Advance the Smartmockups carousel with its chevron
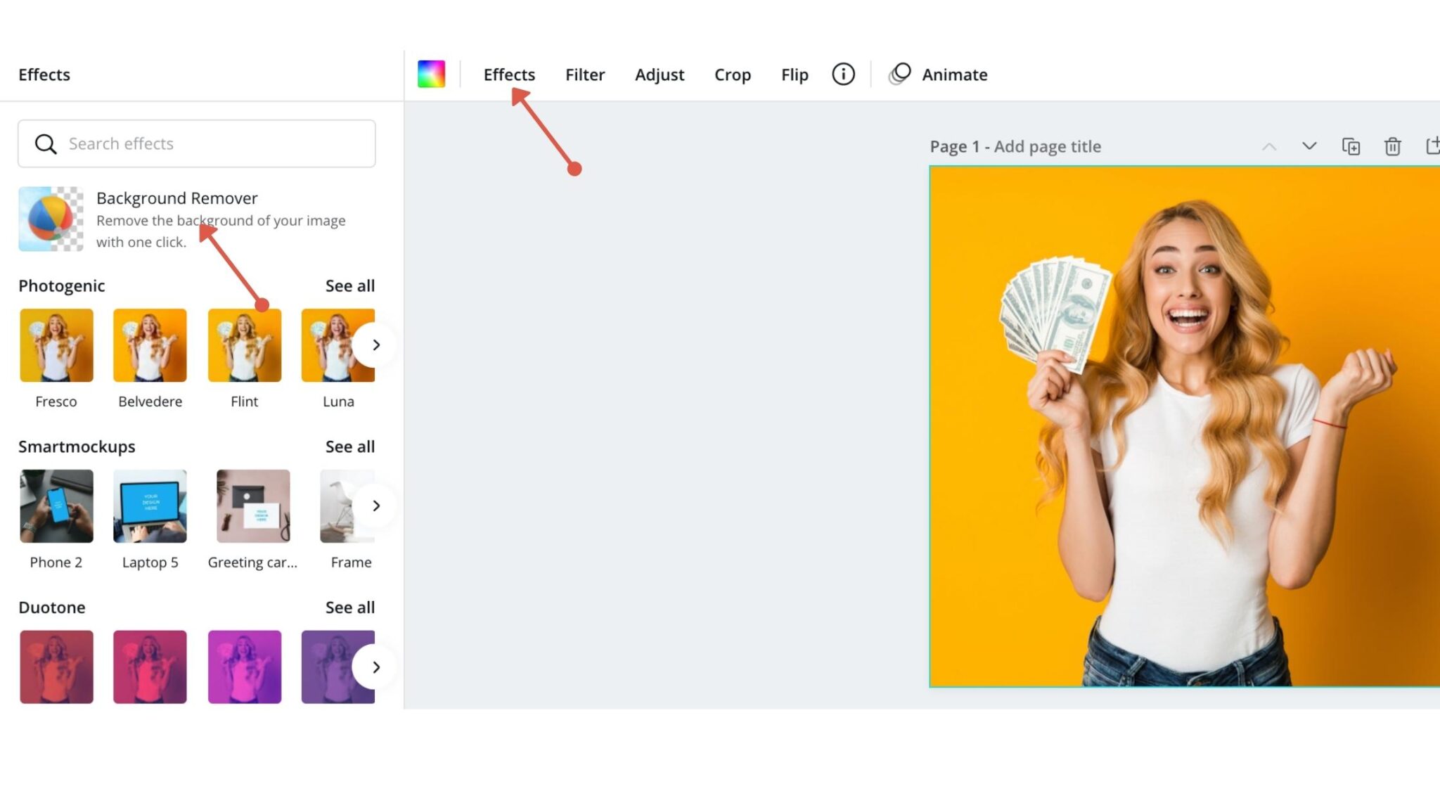 376,505
